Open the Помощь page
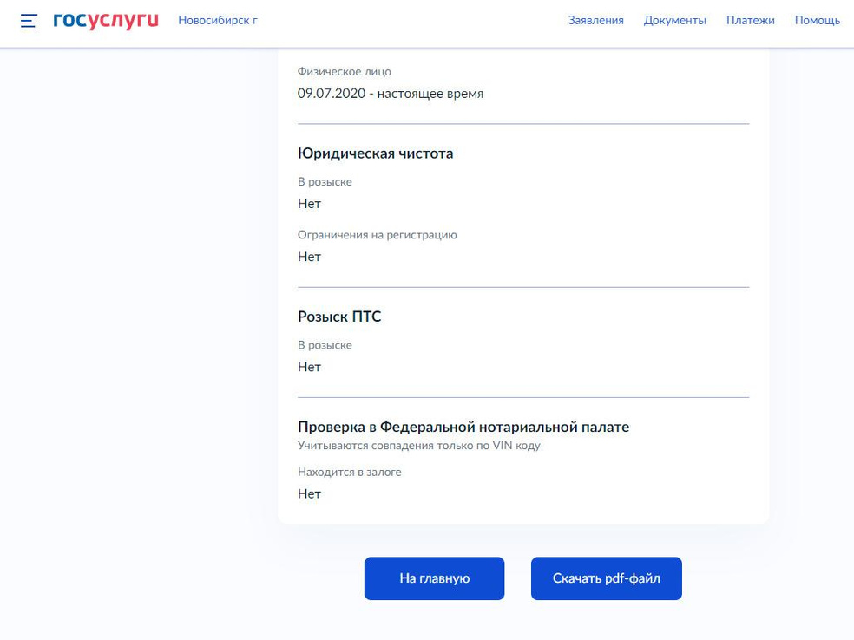This screenshot has height=640, width=854. pyautogui.click(x=817, y=21)
